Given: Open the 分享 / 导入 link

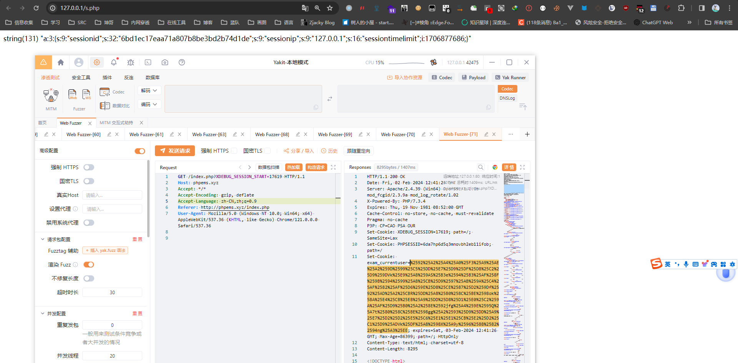Looking at the screenshot, I should [x=299, y=151].
